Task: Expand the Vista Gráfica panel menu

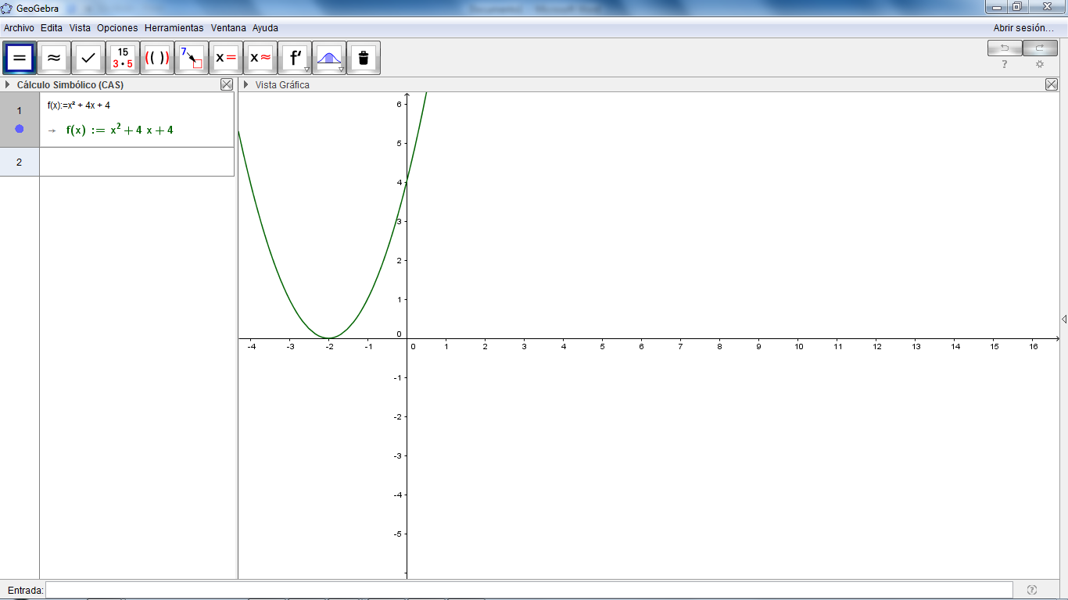Action: (245, 84)
